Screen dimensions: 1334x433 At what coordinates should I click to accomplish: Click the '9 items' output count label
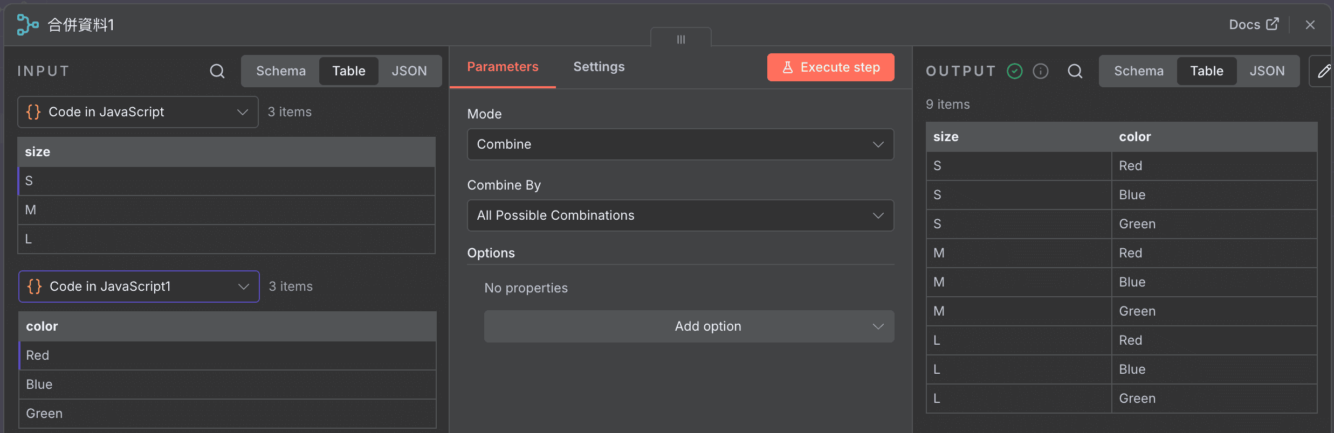[x=948, y=104]
